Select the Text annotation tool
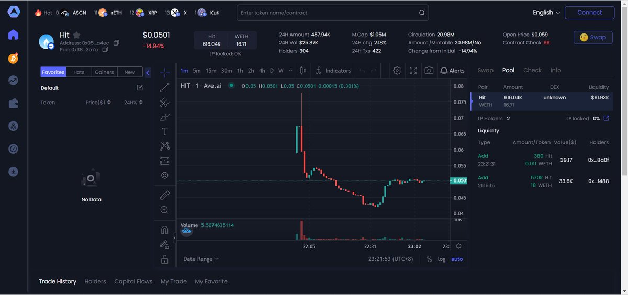Image resolution: width=628 pixels, height=295 pixels. 164,131
